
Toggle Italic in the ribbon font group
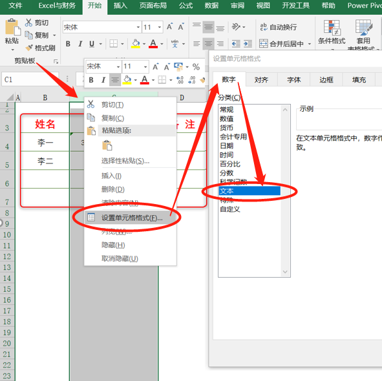(80, 44)
